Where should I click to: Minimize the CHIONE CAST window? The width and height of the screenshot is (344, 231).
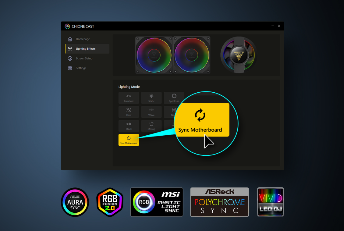[x=272, y=26]
